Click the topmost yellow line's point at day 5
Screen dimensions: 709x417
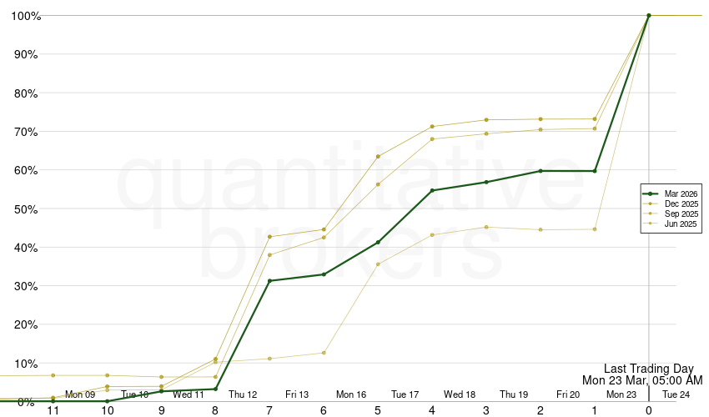click(x=378, y=157)
